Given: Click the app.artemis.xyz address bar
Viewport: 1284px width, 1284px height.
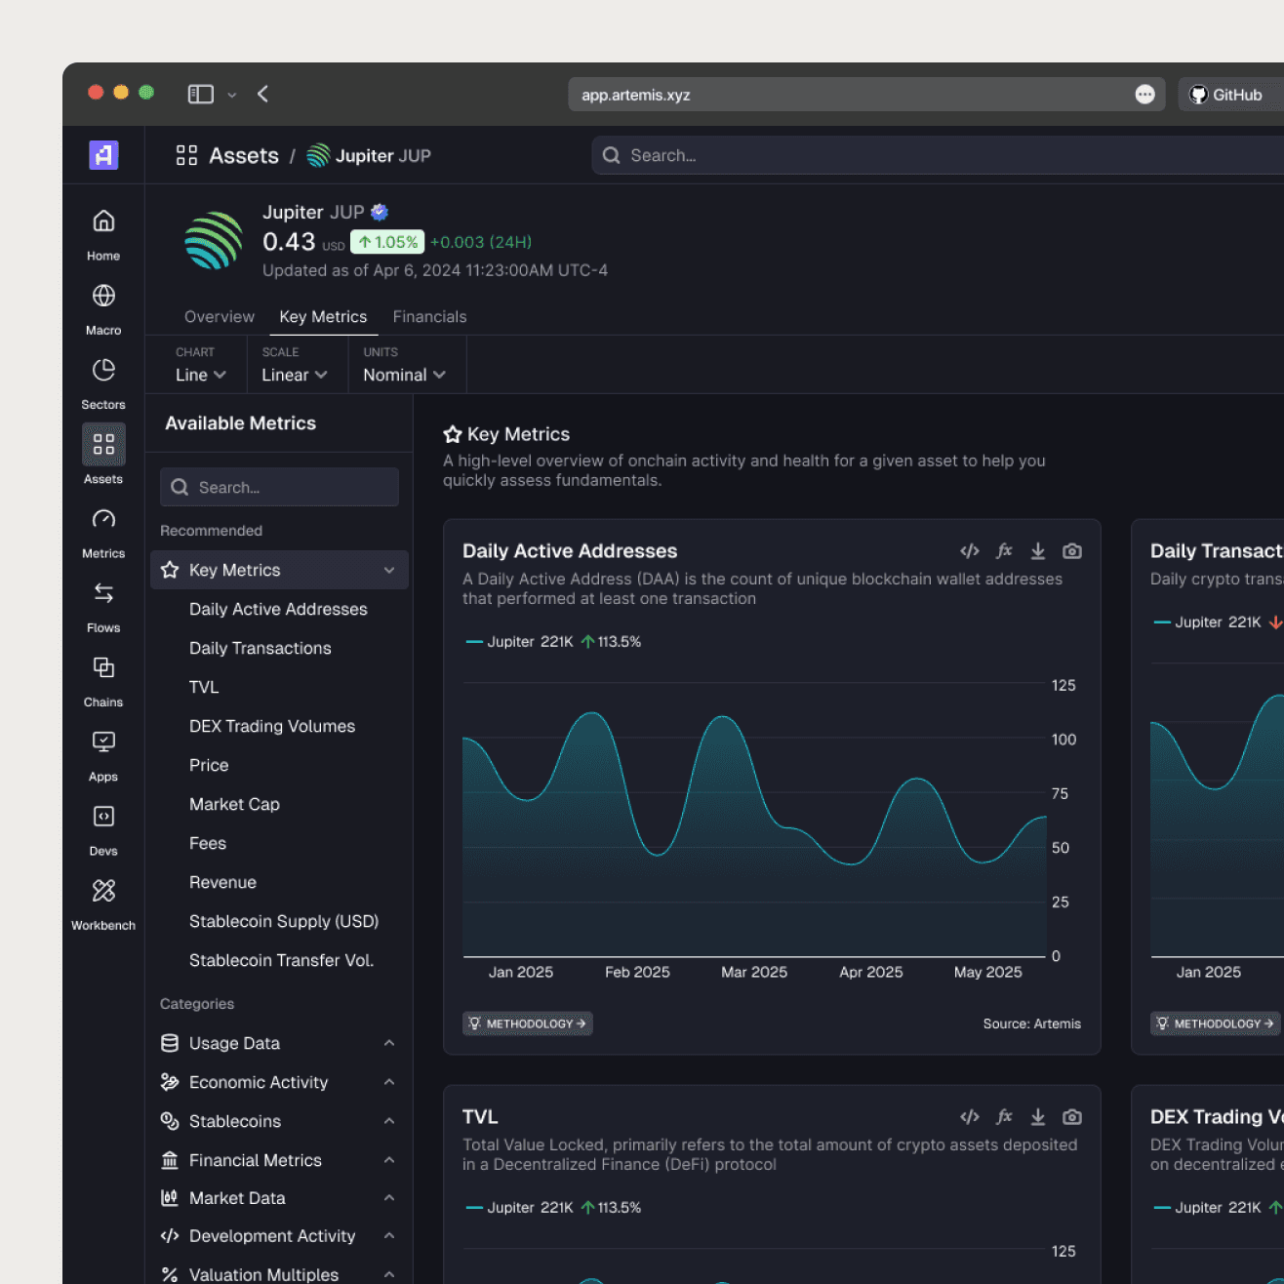Looking at the screenshot, I should tap(866, 95).
